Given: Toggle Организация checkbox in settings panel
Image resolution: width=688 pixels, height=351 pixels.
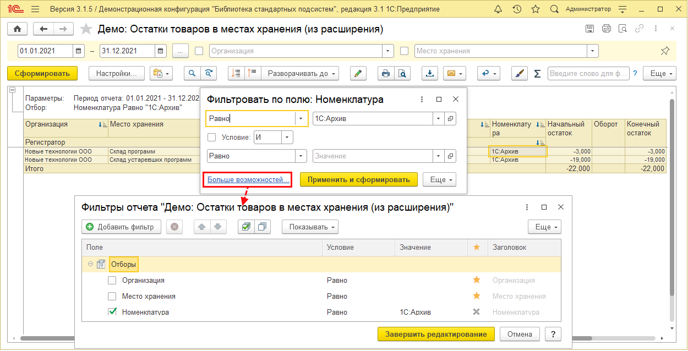Looking at the screenshot, I should pyautogui.click(x=199, y=51).
